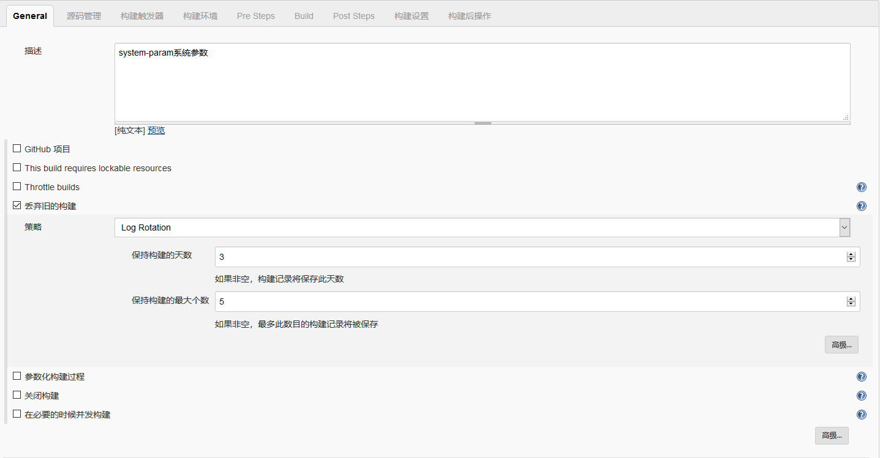Screen dimensions: 880x458
Task: Click the bottom 高级... button
Action: 832,436
